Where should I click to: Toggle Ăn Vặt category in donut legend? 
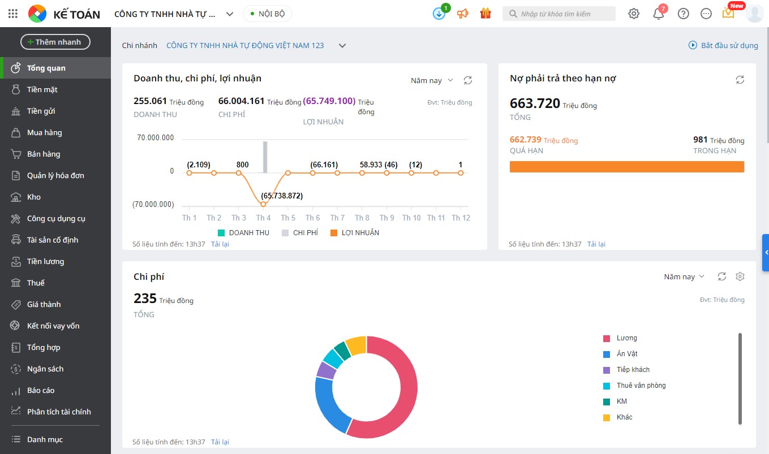[x=620, y=354]
